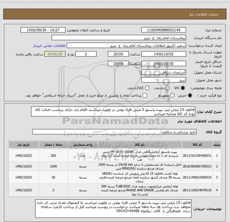
Task: Click the میکروتیوب TUBE200C product name cell
Action: (x=140, y=190)
